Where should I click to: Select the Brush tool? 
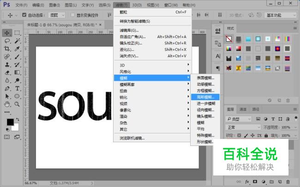click(17, 57)
